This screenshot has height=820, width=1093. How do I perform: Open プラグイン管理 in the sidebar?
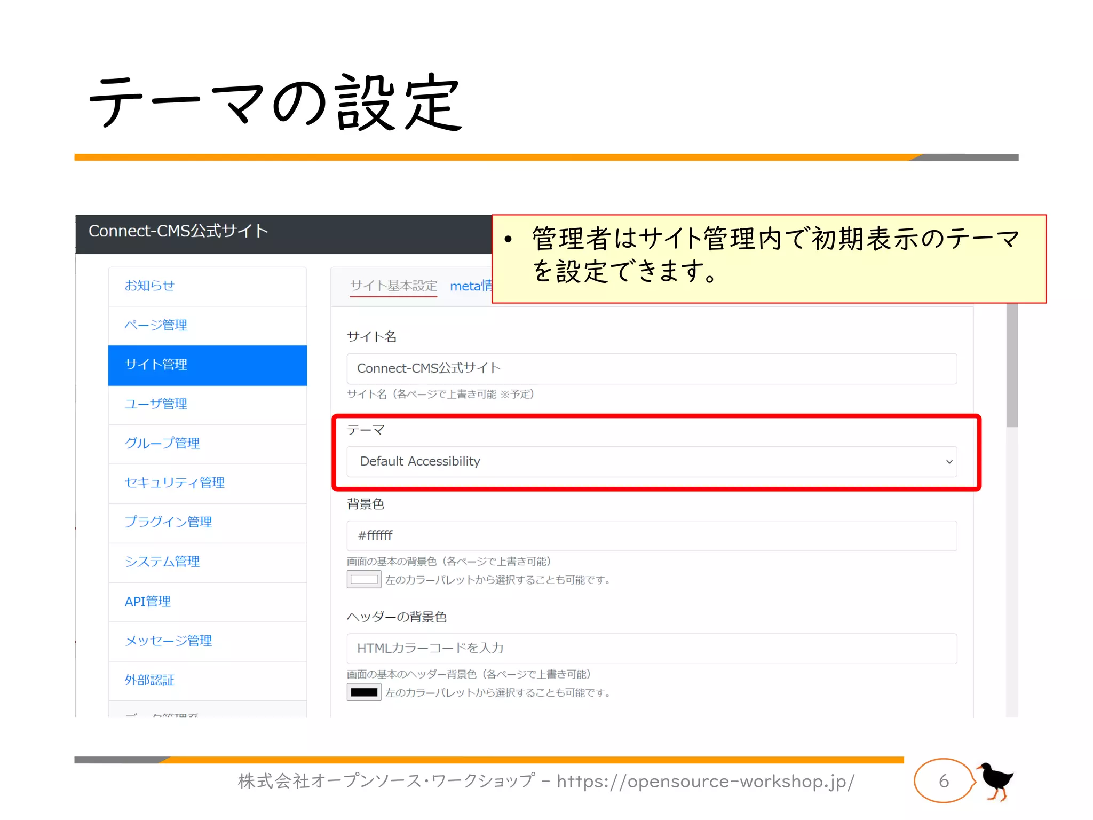207,523
